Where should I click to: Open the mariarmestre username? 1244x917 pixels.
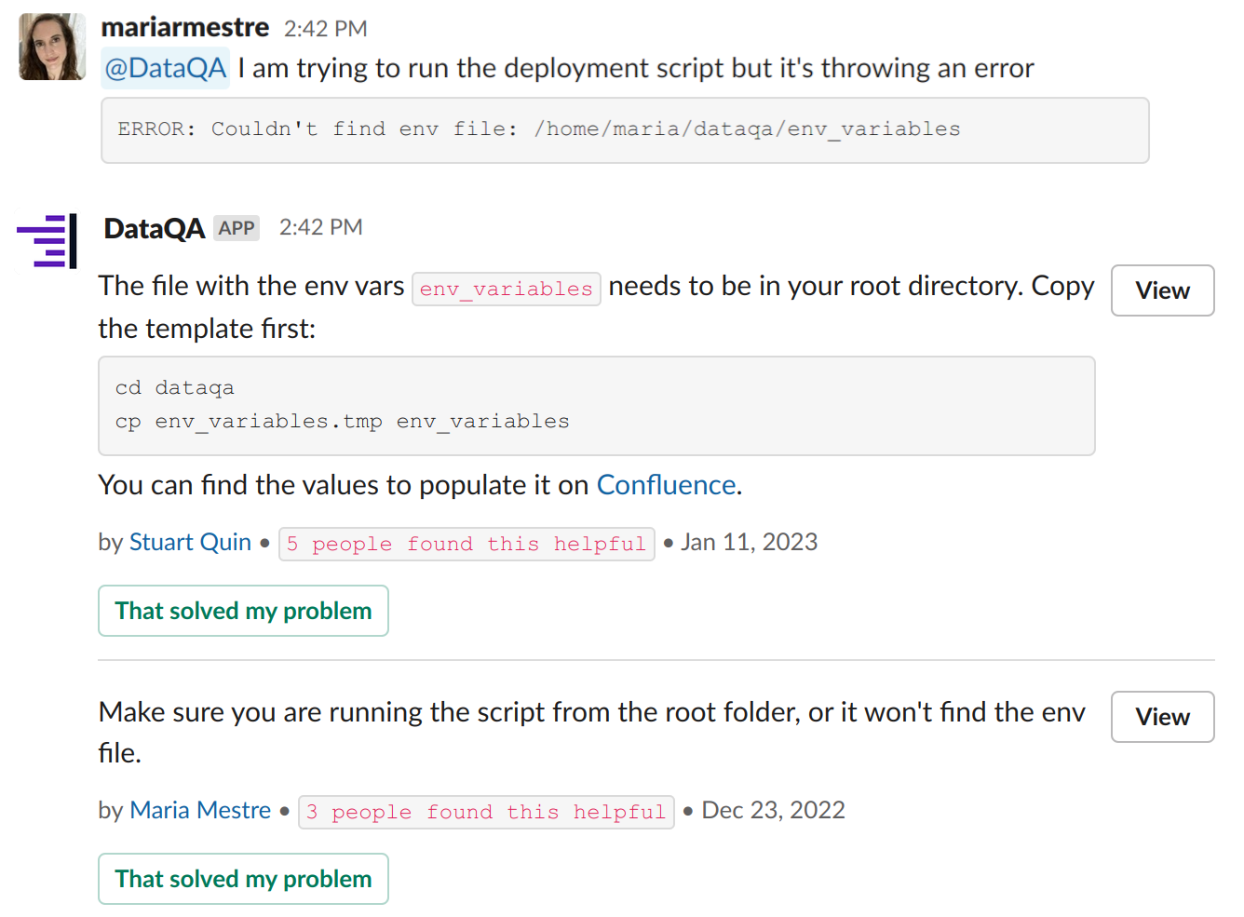click(x=185, y=28)
